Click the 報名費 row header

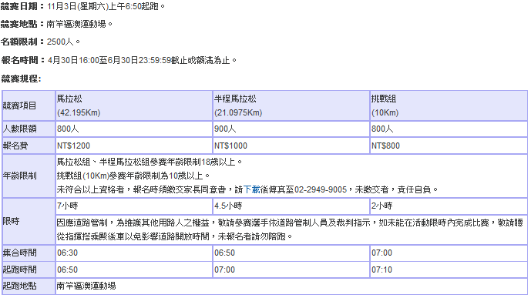pyautogui.click(x=29, y=146)
